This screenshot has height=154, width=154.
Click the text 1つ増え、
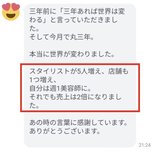click(43, 80)
